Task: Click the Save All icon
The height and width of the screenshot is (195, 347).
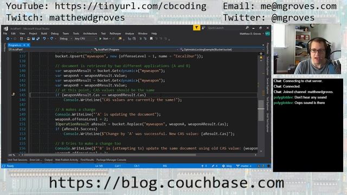Action: 38,38
